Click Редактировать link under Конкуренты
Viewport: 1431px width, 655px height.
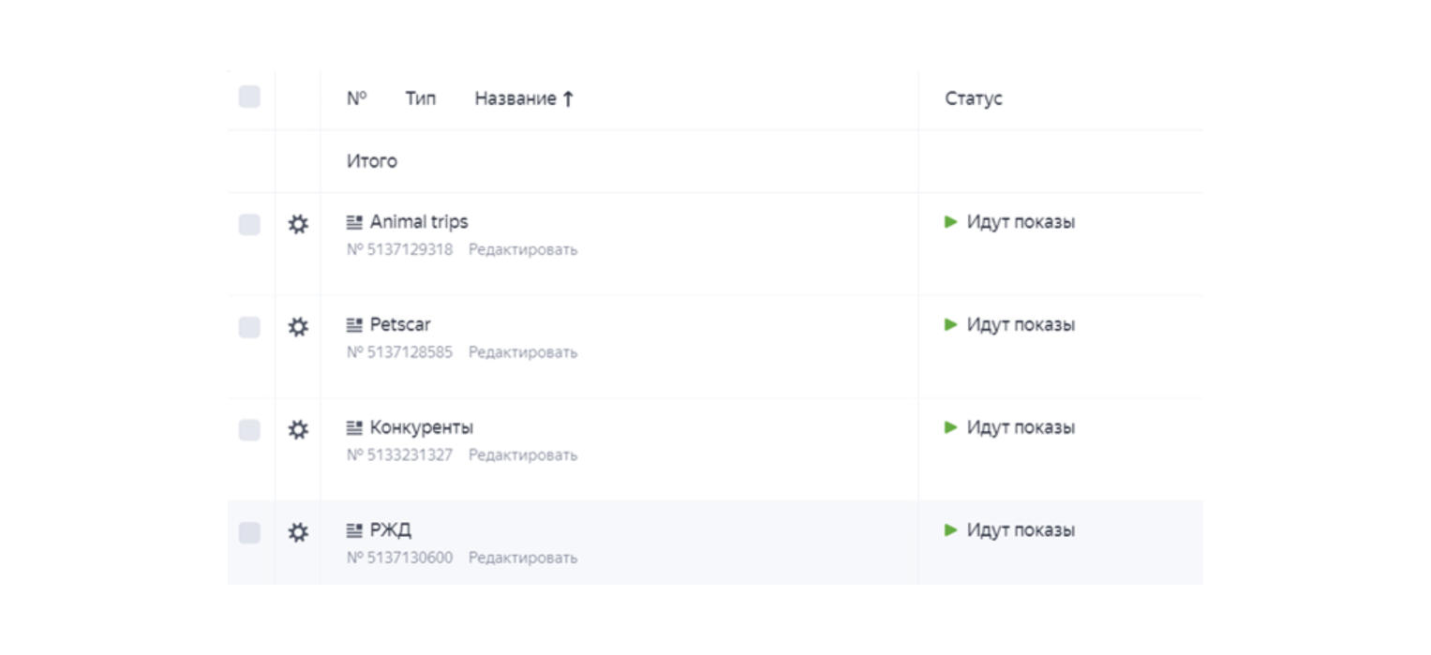pos(523,455)
